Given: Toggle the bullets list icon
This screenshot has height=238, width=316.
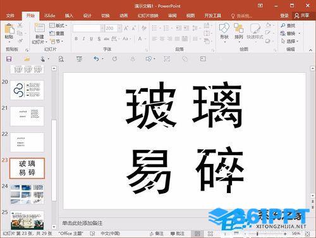Looking at the screenshot, I should pos(154,28).
